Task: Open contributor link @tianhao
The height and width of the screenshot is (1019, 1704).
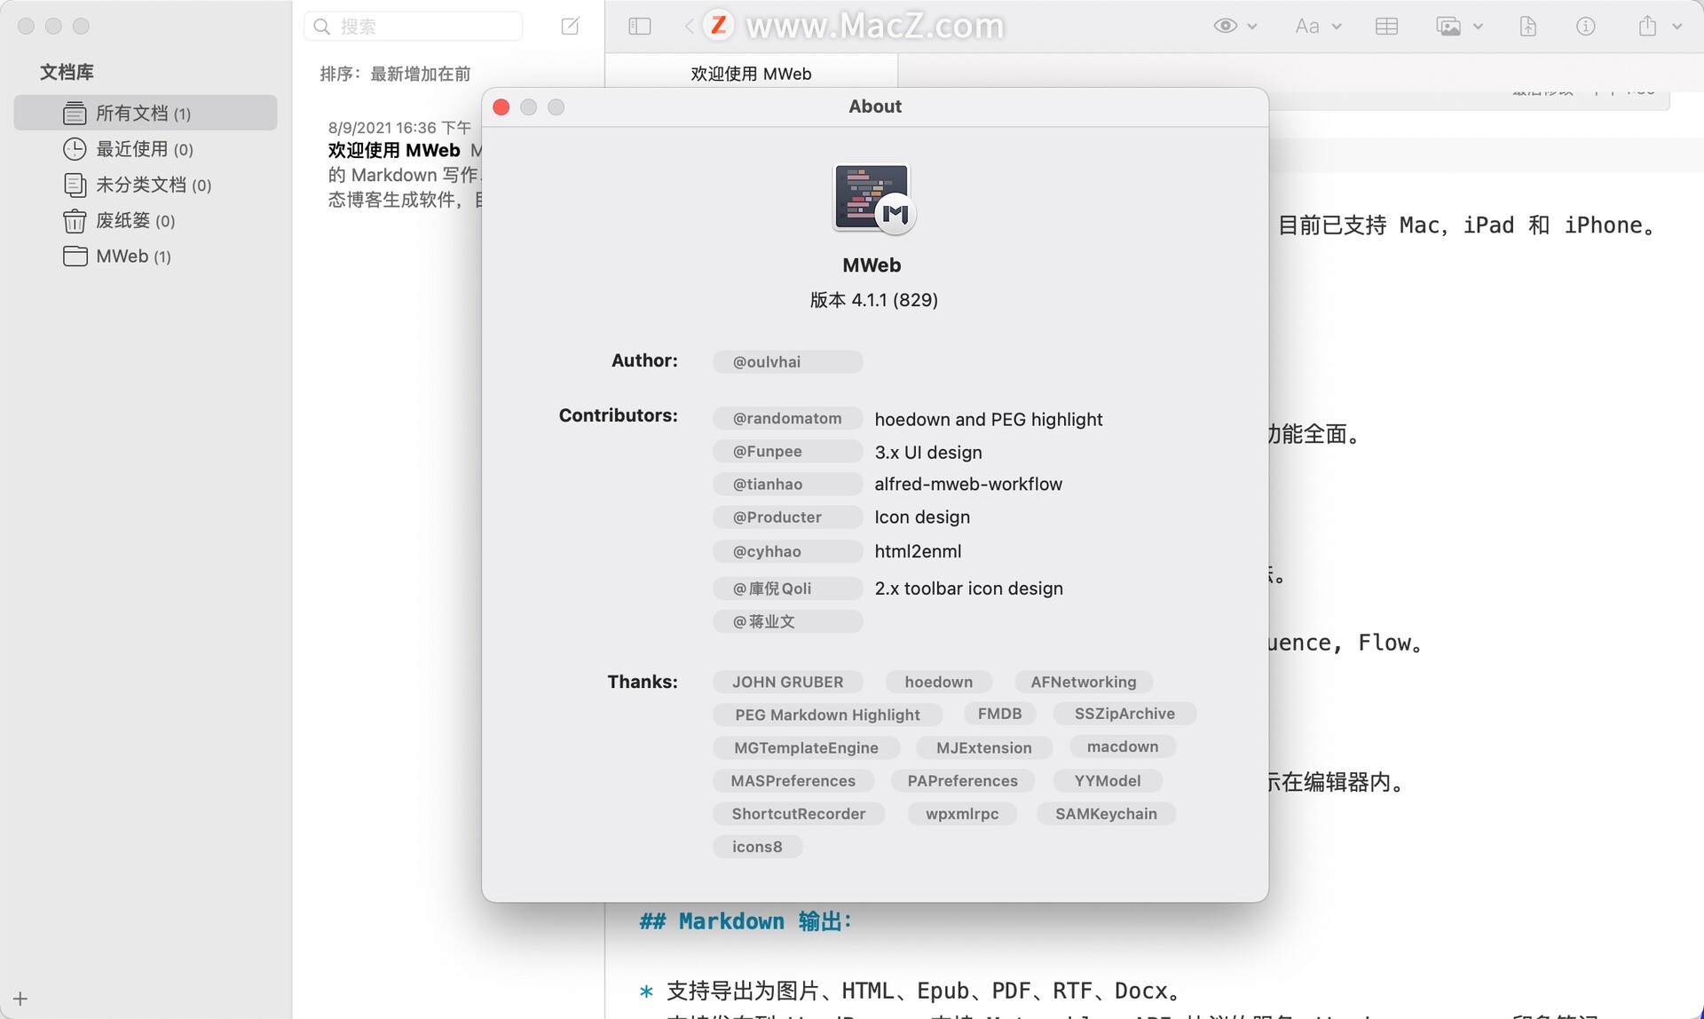Action: [787, 484]
